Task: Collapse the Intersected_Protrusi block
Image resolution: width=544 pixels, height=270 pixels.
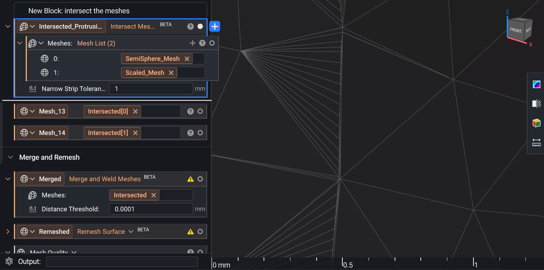Action: point(8,26)
